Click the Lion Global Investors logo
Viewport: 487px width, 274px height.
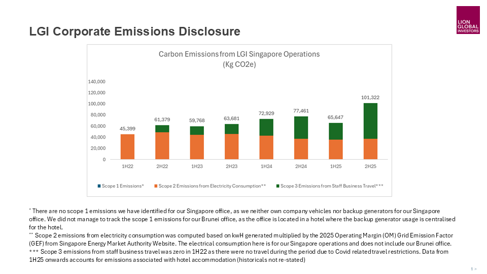tap(468, 20)
